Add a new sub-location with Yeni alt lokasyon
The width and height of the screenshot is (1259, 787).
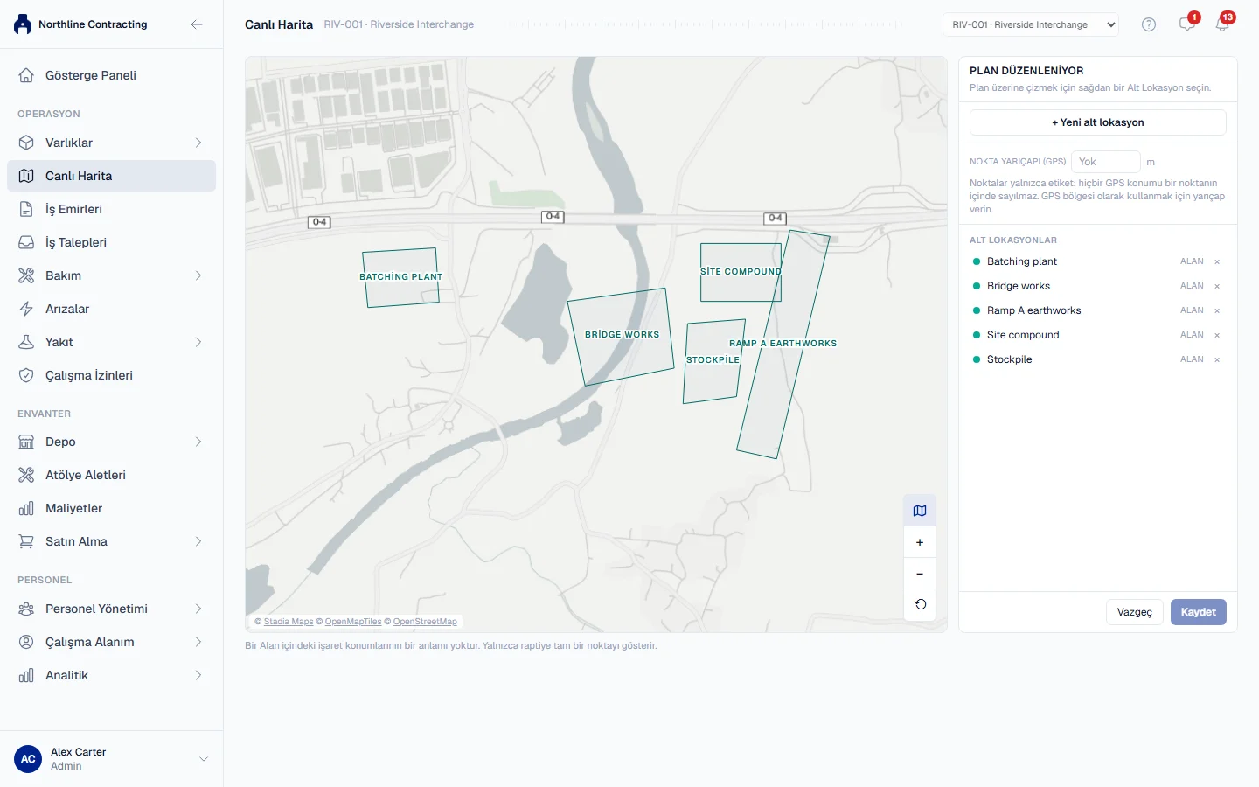coord(1098,122)
